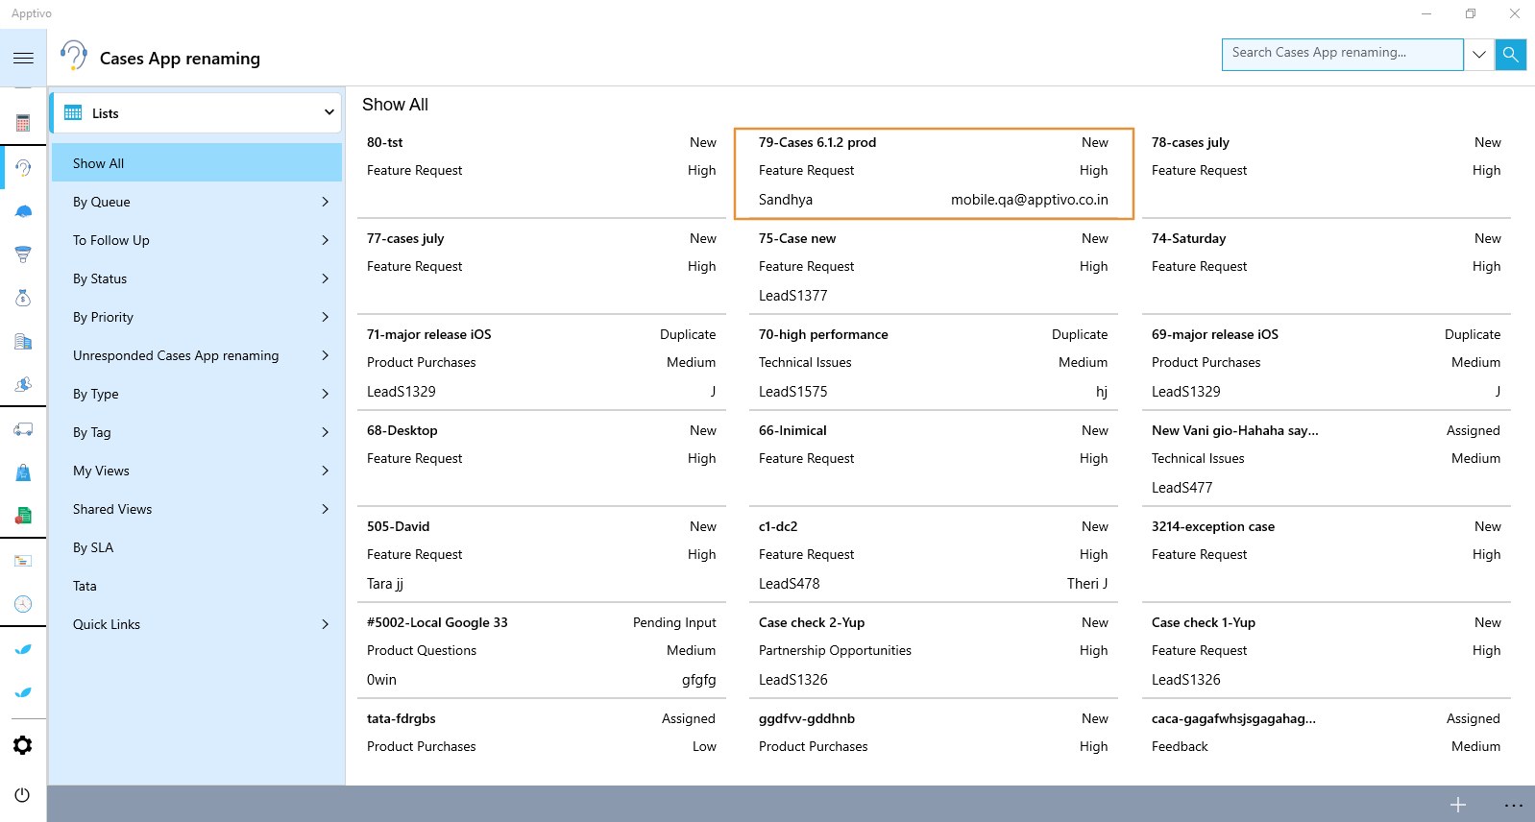
Task: Click the Search Cases App renaming field
Action: 1342,54
